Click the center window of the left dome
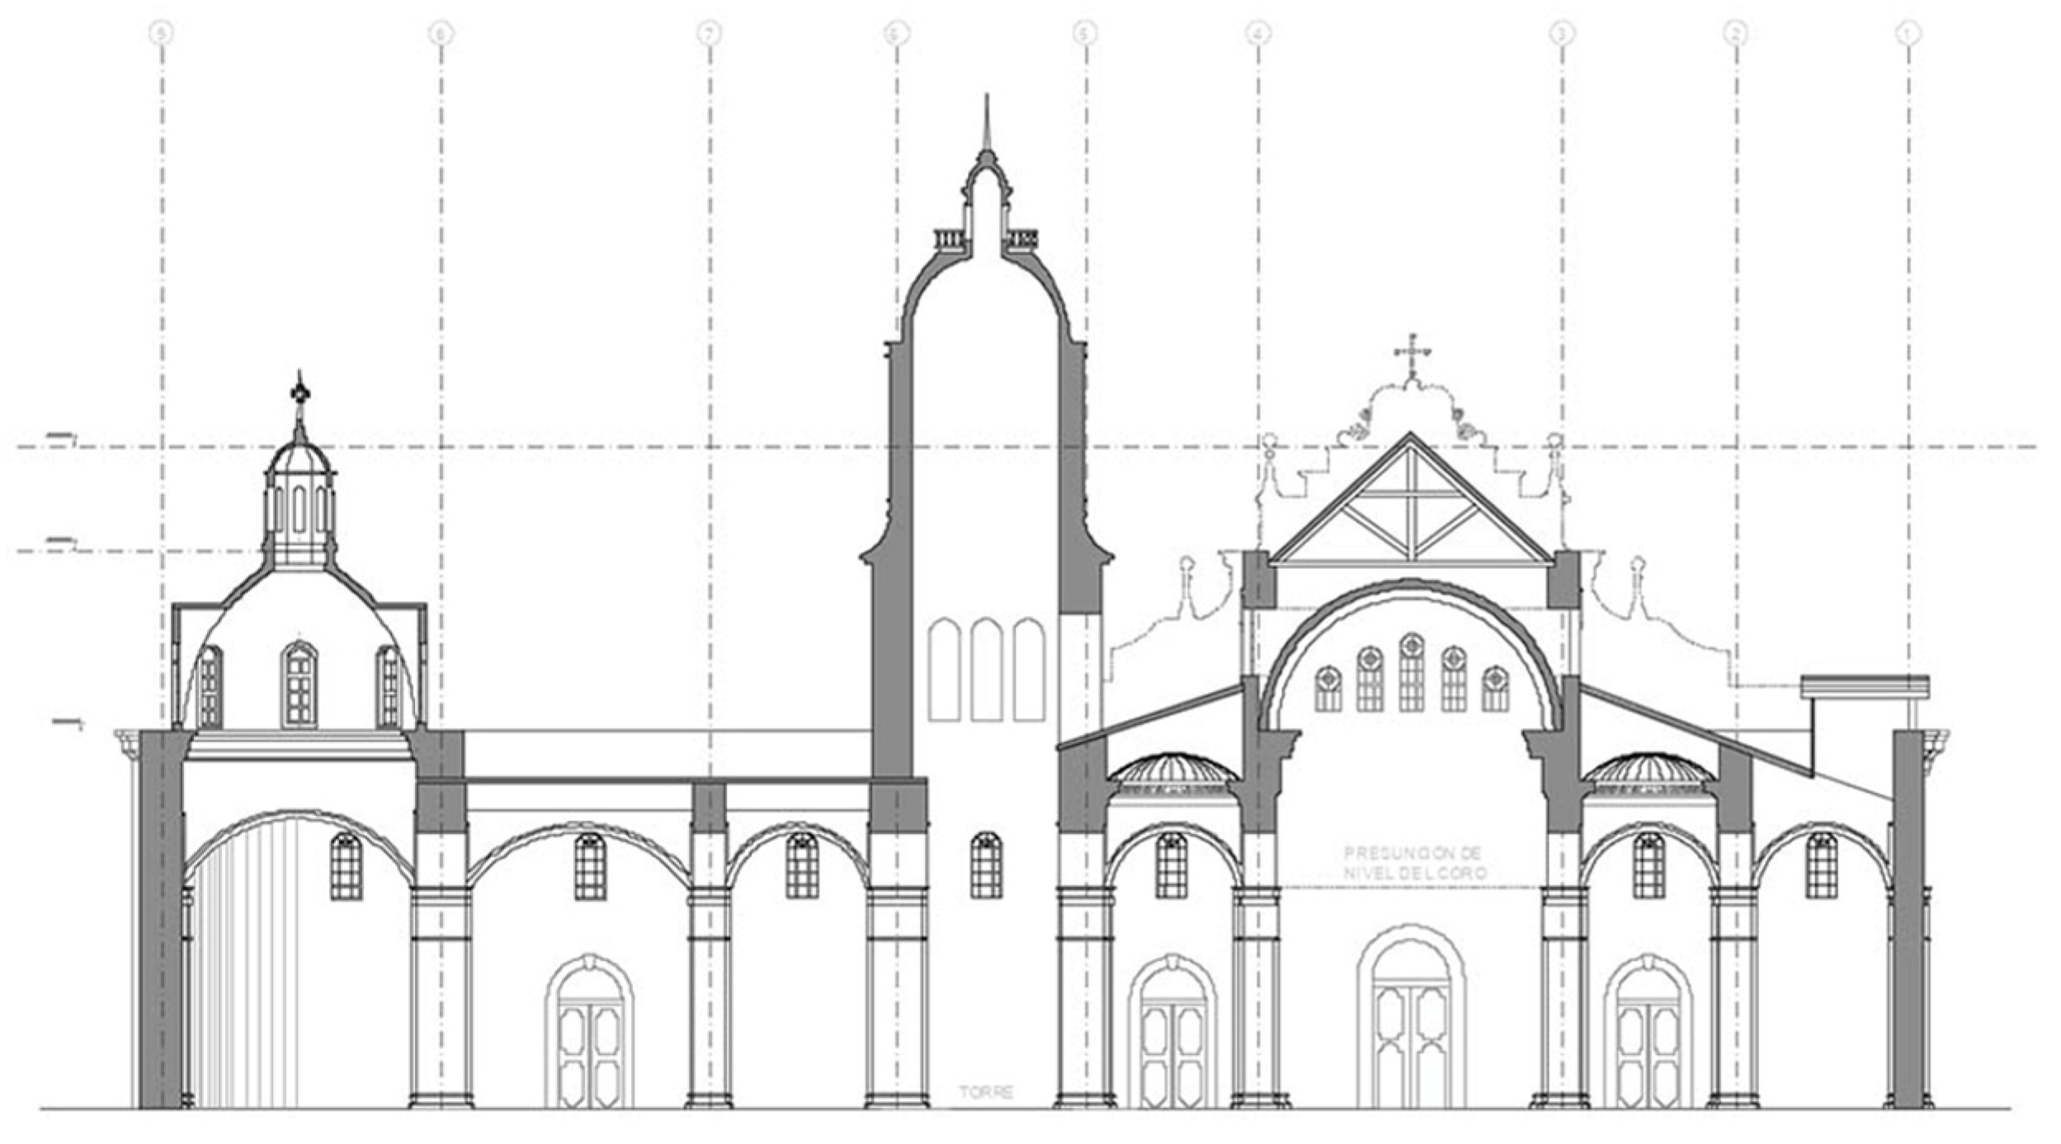The width and height of the screenshot is (2061, 1144). coord(299,685)
